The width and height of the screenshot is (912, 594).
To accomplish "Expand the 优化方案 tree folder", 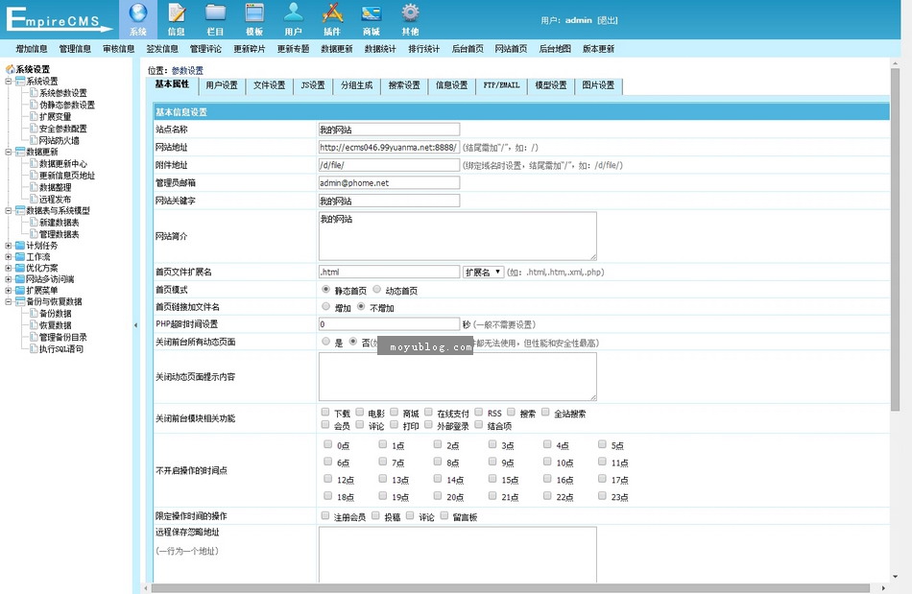I will click(x=8, y=268).
